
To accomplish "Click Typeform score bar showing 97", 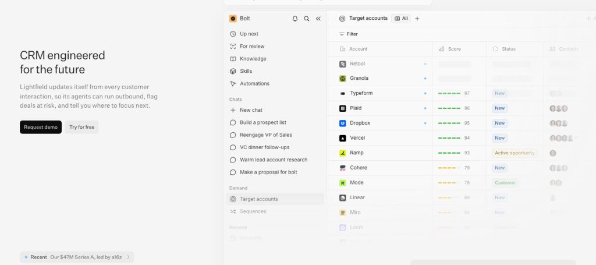I will 449,94.
